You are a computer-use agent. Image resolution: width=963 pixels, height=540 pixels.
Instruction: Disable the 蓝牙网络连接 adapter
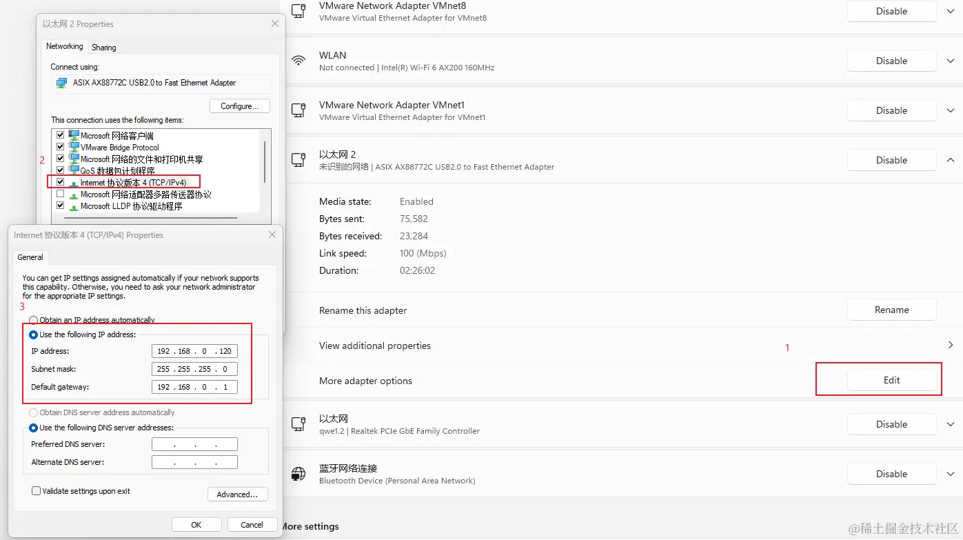[892, 474]
